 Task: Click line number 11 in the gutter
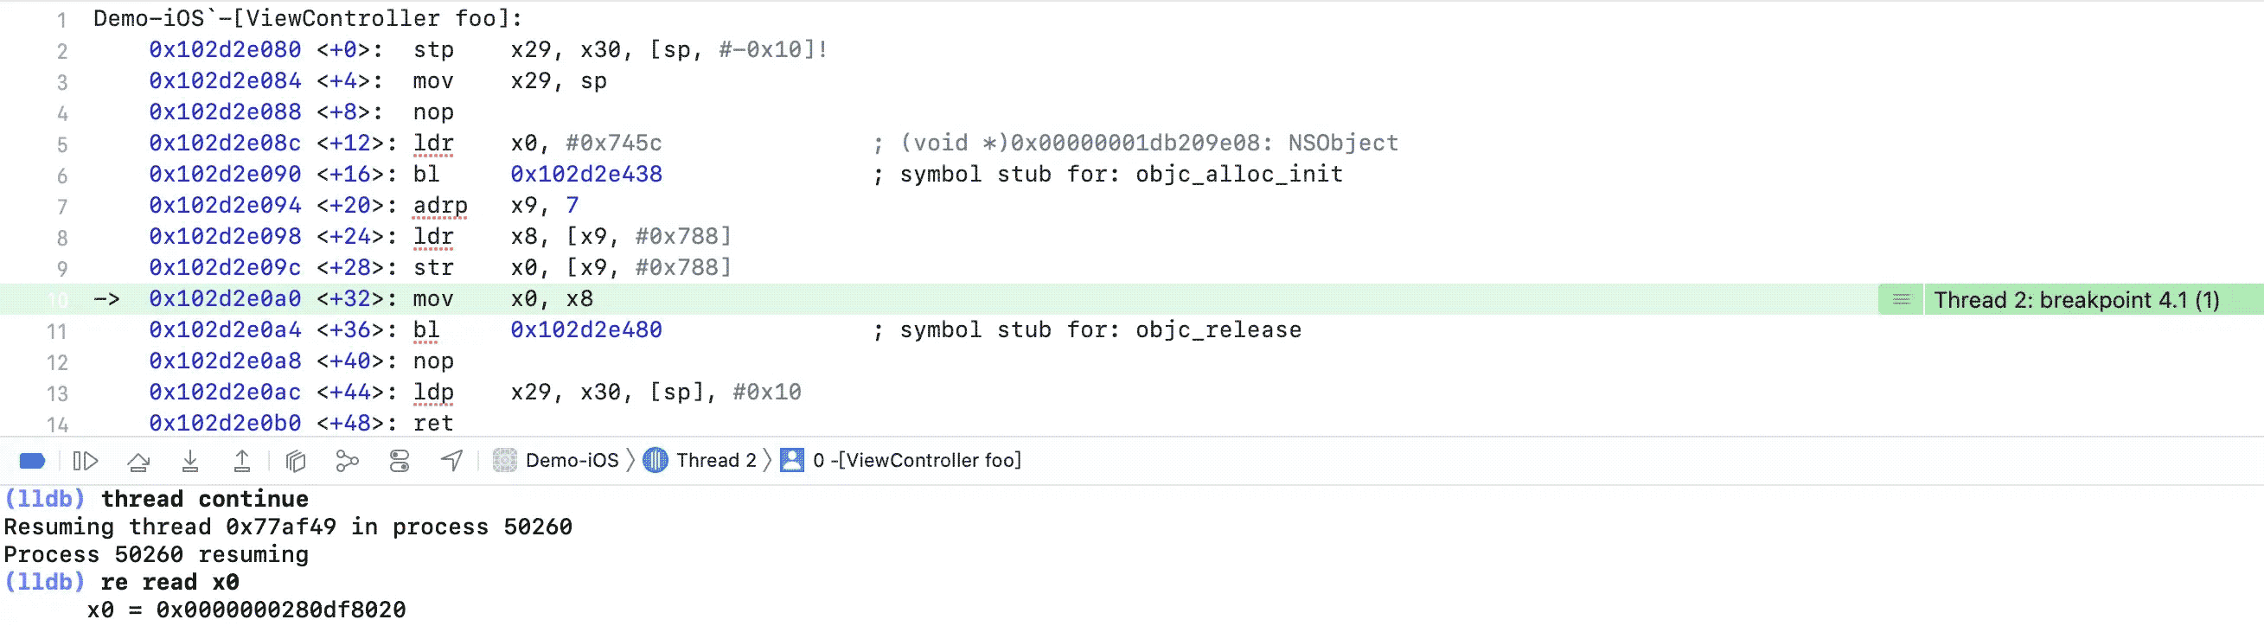pyautogui.click(x=57, y=331)
